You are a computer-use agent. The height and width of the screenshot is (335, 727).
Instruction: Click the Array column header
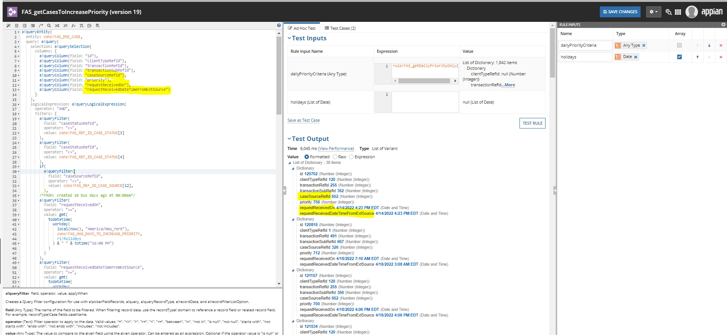pyautogui.click(x=680, y=34)
